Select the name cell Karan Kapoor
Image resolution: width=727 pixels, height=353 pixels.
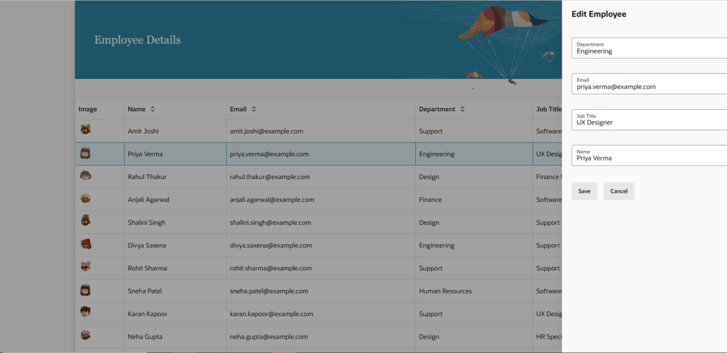pyautogui.click(x=175, y=314)
